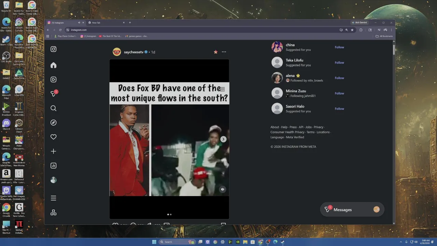Follow suggested user Teka Lilofu
This screenshot has height=246, width=437.
pyautogui.click(x=339, y=63)
